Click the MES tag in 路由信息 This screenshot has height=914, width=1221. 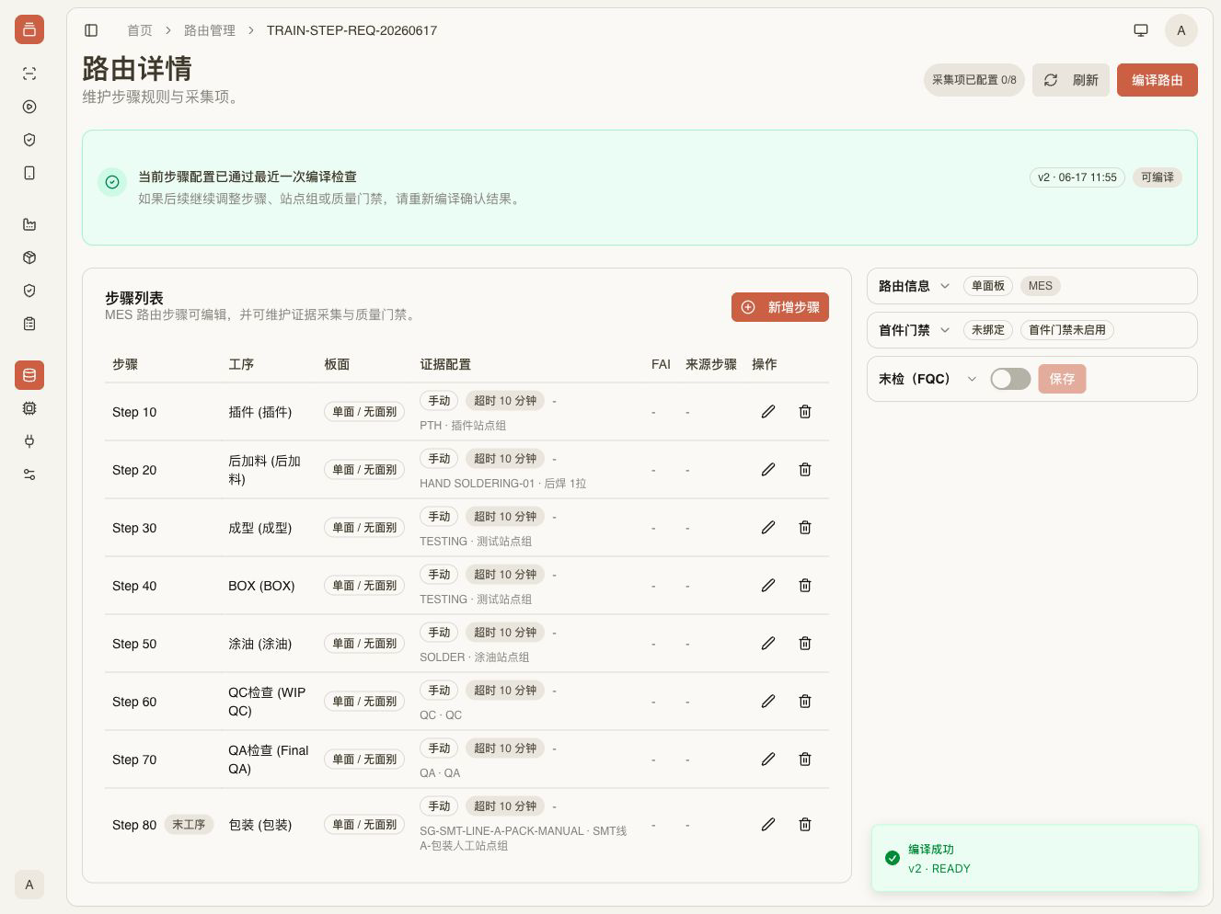pyautogui.click(x=1041, y=286)
